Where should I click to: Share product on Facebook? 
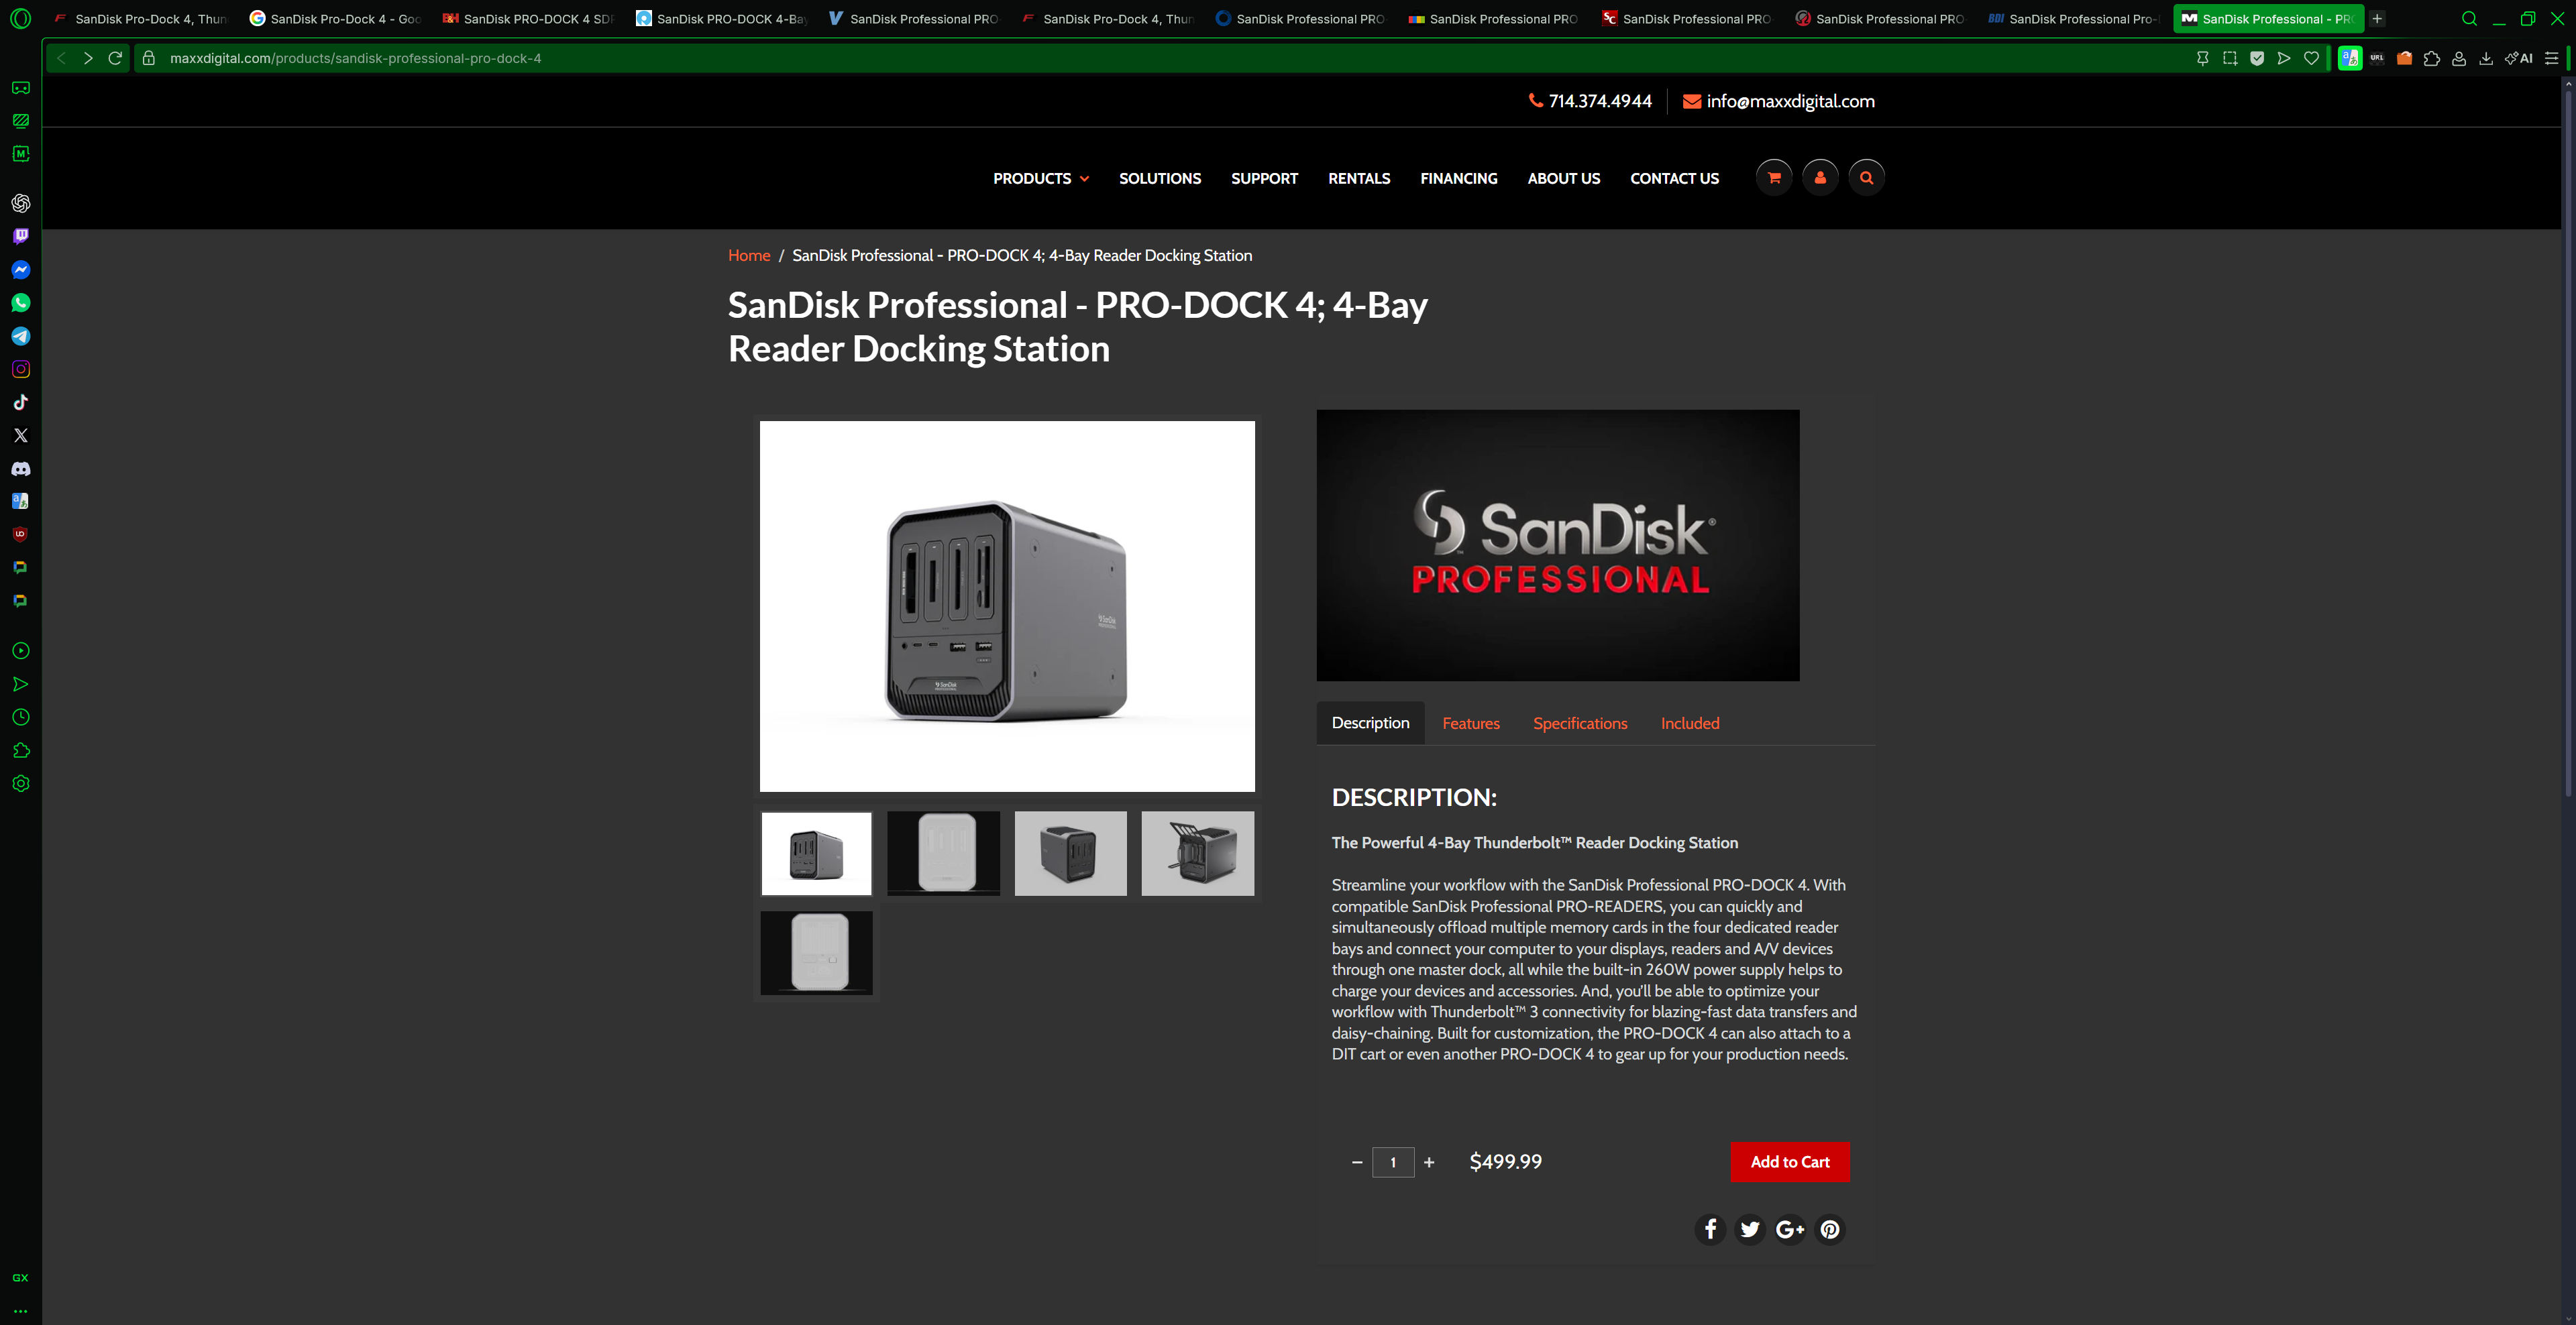click(1710, 1229)
